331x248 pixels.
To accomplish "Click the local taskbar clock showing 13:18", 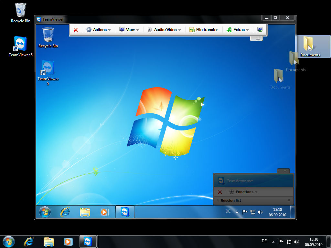I will 314,242.
